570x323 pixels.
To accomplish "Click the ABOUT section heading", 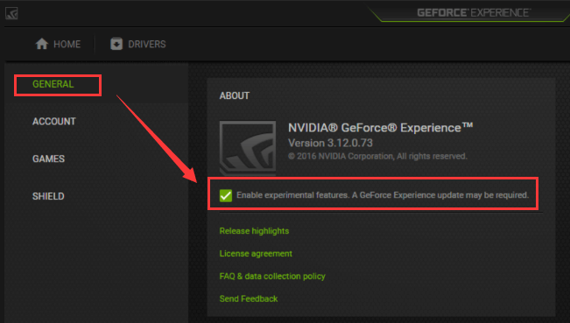I will pos(235,96).
